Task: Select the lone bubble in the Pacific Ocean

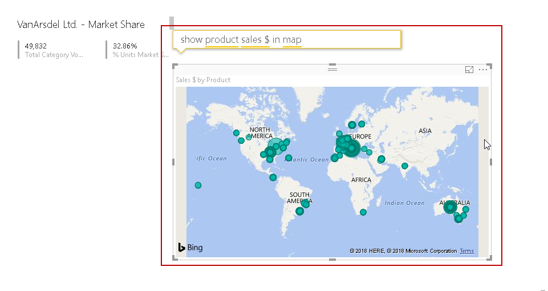Action: click(198, 185)
